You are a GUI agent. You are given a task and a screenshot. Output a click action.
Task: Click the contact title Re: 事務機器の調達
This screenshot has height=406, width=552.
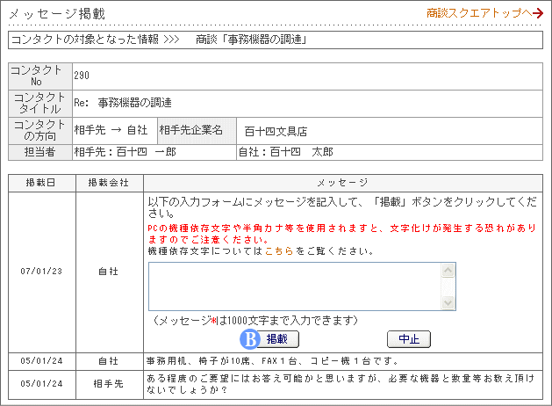pyautogui.click(x=122, y=103)
